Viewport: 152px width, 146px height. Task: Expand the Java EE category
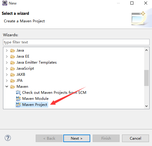click(7, 56)
